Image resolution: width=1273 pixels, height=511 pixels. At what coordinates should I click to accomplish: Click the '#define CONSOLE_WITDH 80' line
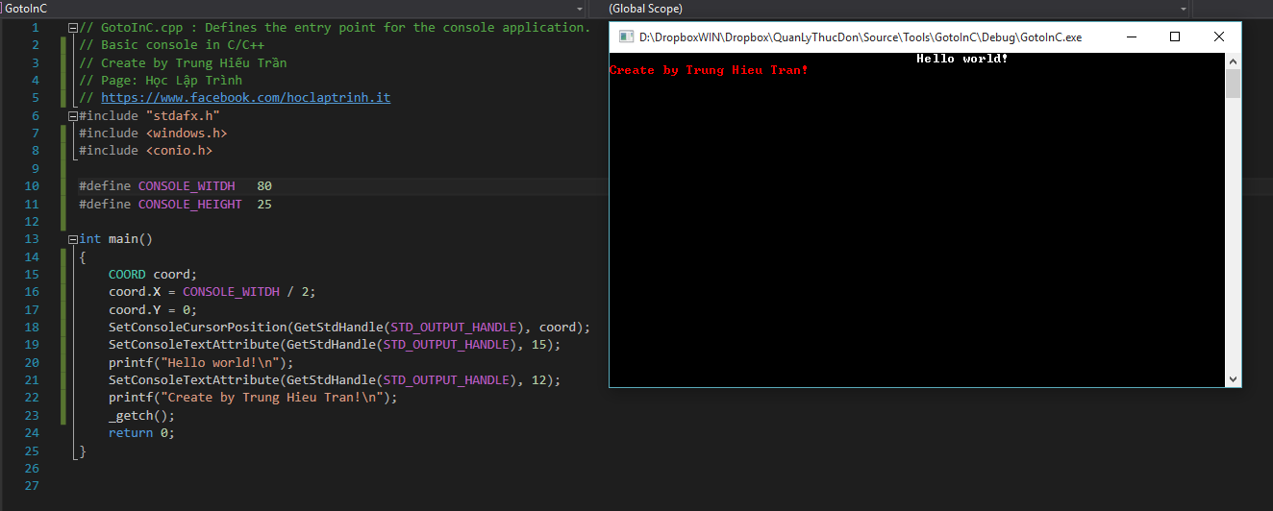pyautogui.click(x=176, y=186)
